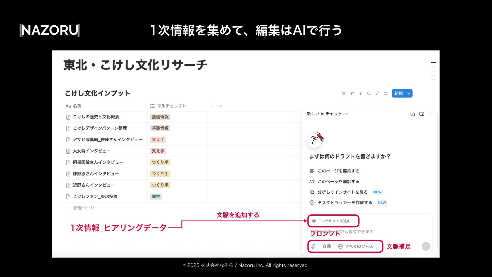
Task: Open the すべてのソース source selector
Action: (356, 246)
